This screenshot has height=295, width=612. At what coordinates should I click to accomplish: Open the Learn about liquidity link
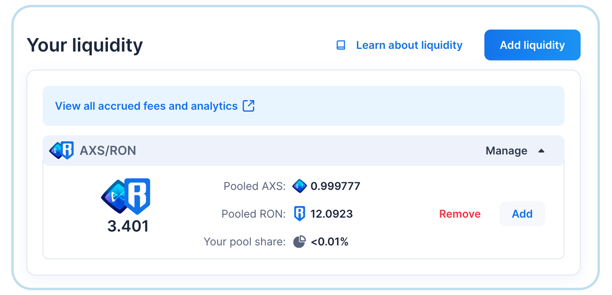(409, 45)
